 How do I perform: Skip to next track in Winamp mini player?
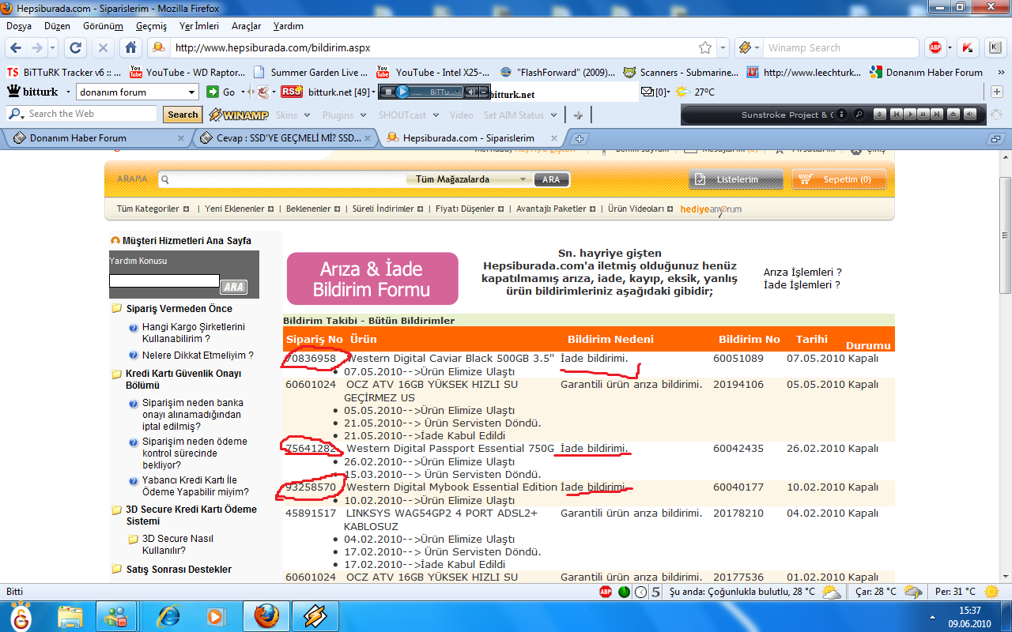[x=937, y=115]
